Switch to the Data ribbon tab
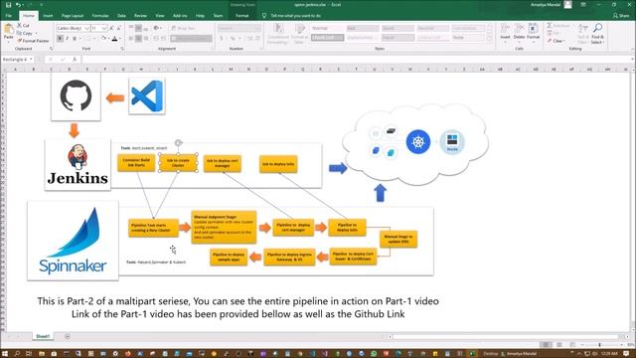 (121, 16)
